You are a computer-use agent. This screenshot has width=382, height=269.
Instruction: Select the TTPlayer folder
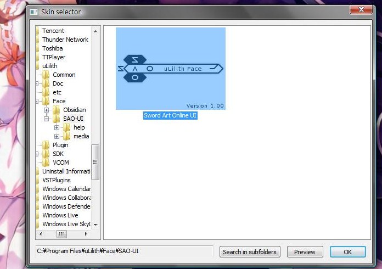coord(54,57)
